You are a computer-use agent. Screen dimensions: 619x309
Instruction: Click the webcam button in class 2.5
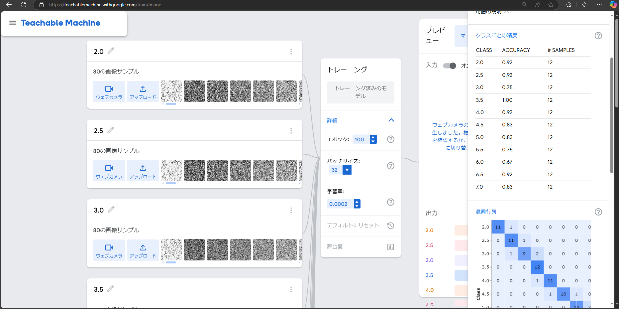109,171
